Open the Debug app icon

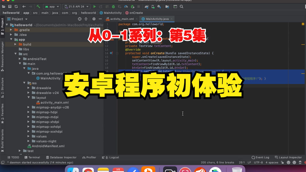tap(113, 6)
